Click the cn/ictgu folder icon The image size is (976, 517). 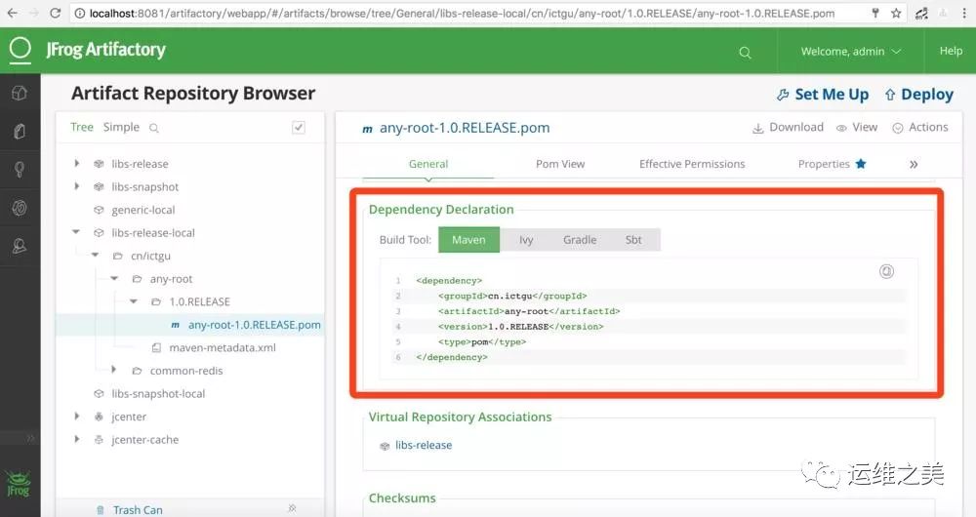point(118,256)
